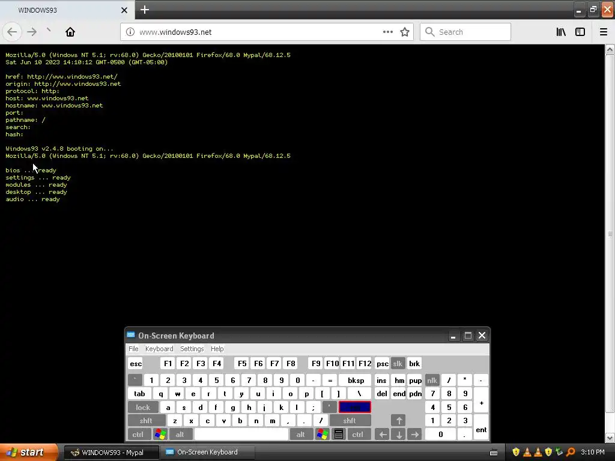
Task: Click the numpad plus key
Action: coord(481,400)
